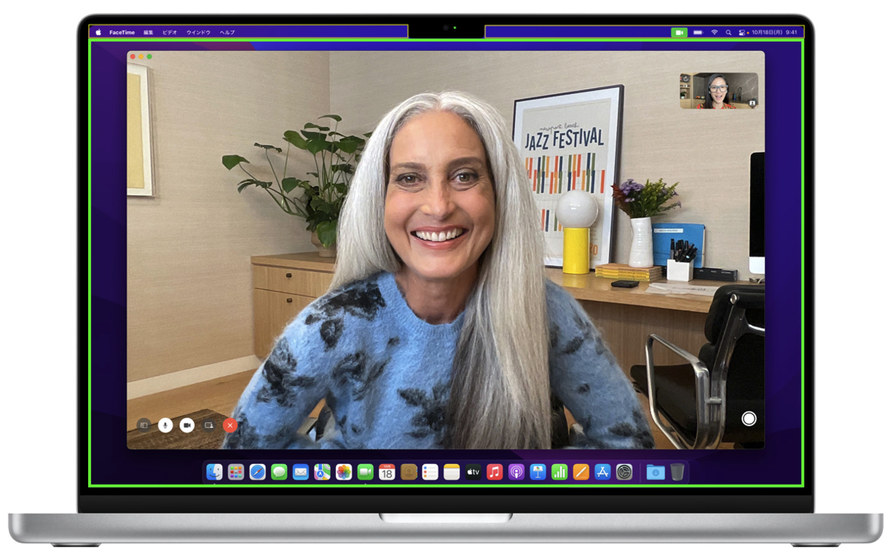Open Spotlight search
Image resolution: width=888 pixels, height=558 pixels.
click(x=729, y=33)
